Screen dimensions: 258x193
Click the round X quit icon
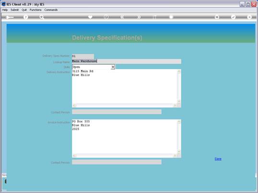(x=249, y=17)
